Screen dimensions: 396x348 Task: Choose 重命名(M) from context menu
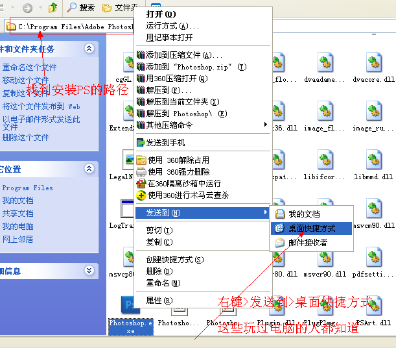pyautogui.click(x=204, y=283)
